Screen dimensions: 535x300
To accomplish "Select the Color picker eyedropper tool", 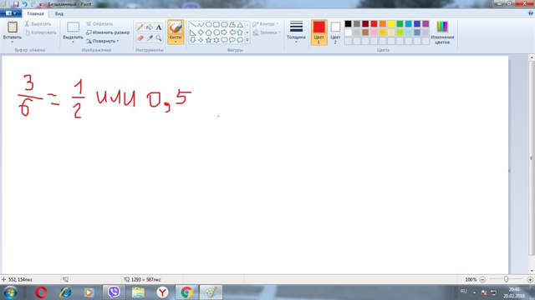I will click(150, 38).
